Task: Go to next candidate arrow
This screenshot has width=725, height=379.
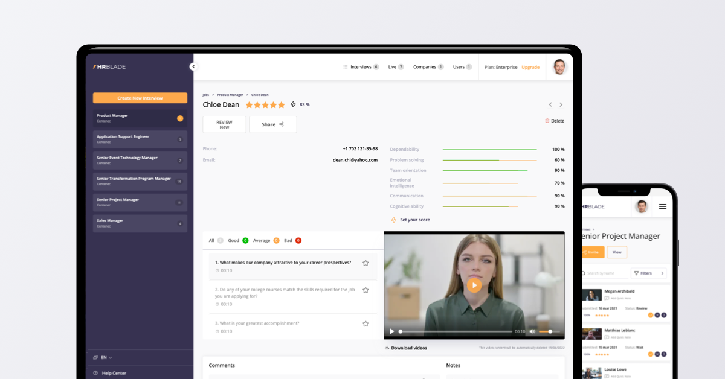Action: click(561, 105)
